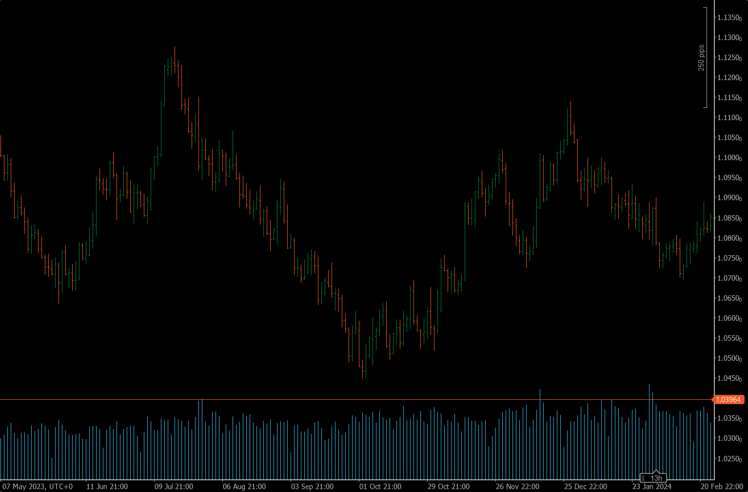Click the 1.0650 price axis label
This screenshot has width=748, height=492.
tap(729, 299)
